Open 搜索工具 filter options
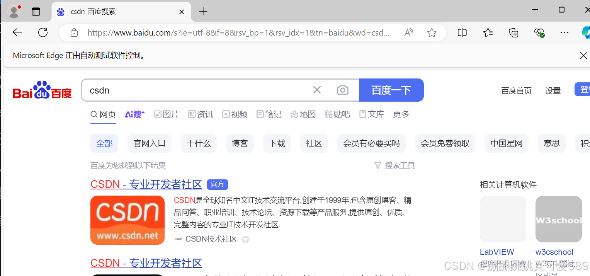The height and width of the screenshot is (276, 590). 395,166
